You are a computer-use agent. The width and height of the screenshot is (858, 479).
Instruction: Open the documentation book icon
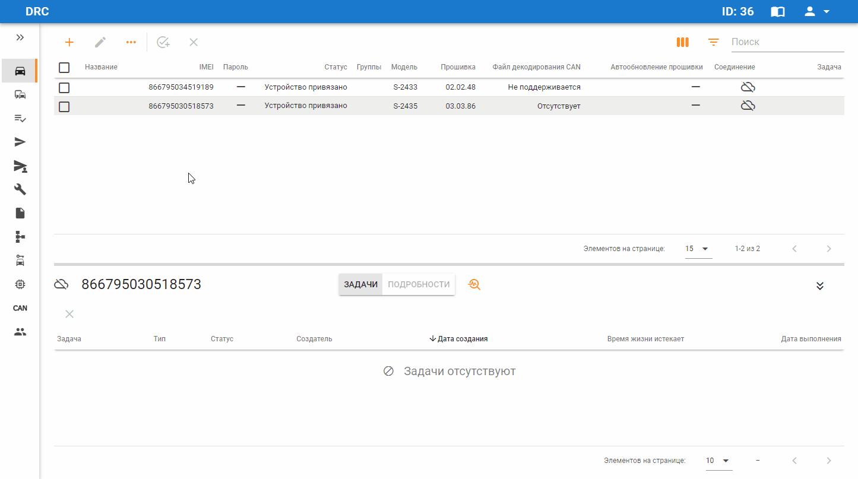pyautogui.click(x=778, y=12)
